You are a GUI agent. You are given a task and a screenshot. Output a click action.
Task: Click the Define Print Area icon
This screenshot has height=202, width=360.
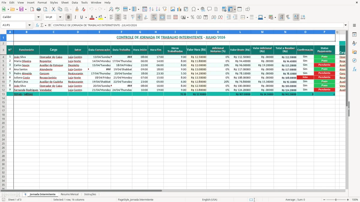224,9
